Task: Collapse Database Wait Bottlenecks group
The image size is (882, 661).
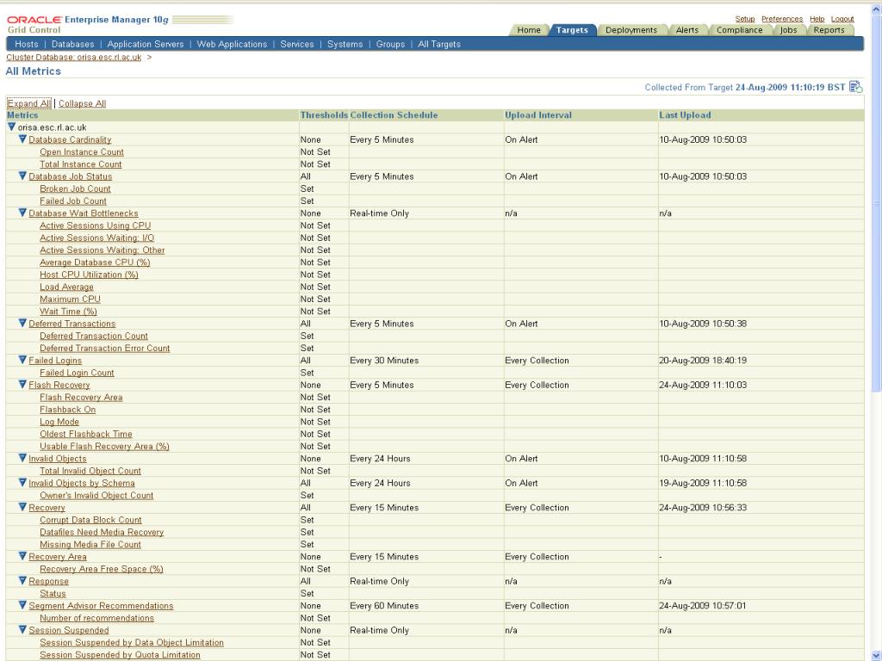Action: (x=22, y=213)
